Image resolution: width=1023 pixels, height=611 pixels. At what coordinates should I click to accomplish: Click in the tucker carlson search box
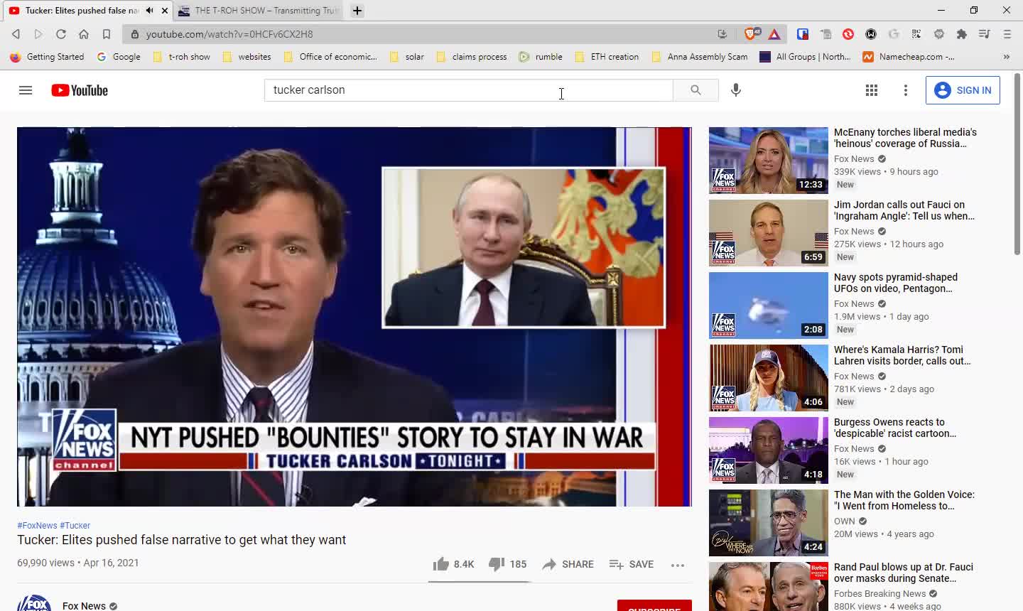point(469,90)
